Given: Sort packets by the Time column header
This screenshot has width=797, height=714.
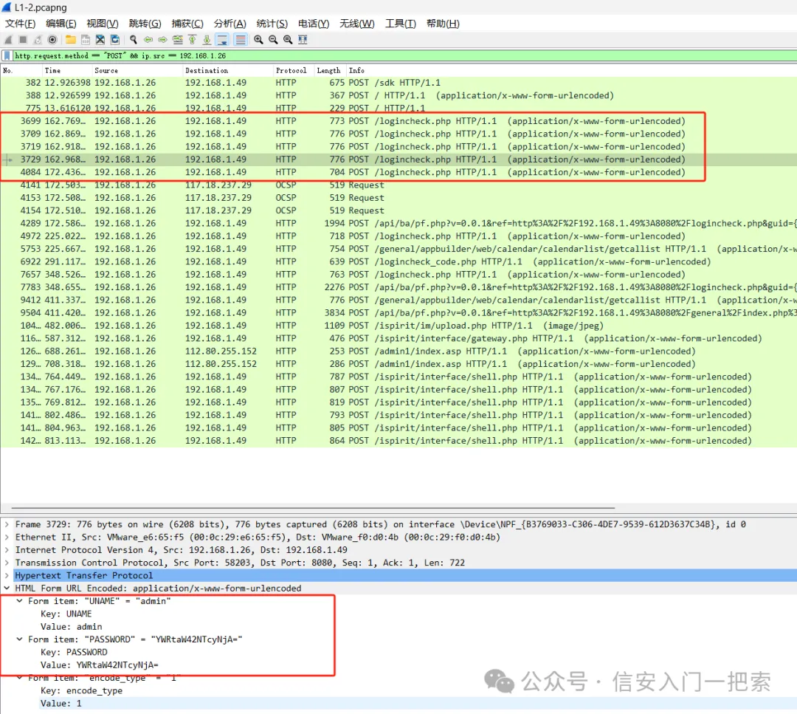Looking at the screenshot, I should [66, 70].
